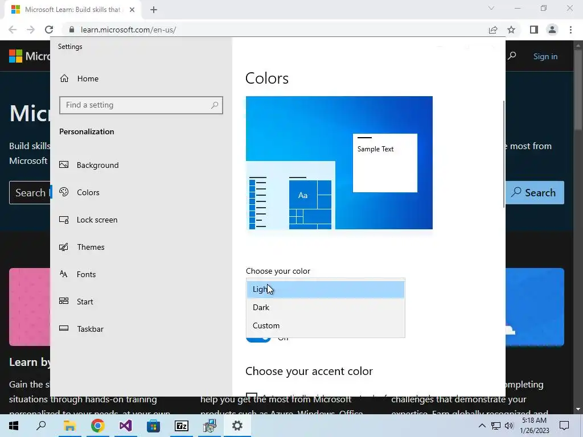Image resolution: width=583 pixels, height=437 pixels.
Task: Open Windows taskbar search
Action: 41,426
